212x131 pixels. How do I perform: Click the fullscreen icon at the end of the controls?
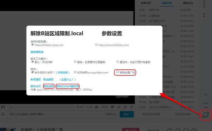pyautogui.click(x=131, y=107)
